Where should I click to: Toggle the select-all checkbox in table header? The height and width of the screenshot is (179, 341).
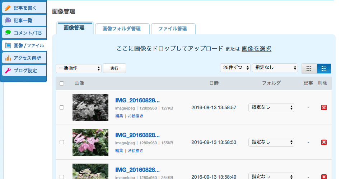coord(62,83)
